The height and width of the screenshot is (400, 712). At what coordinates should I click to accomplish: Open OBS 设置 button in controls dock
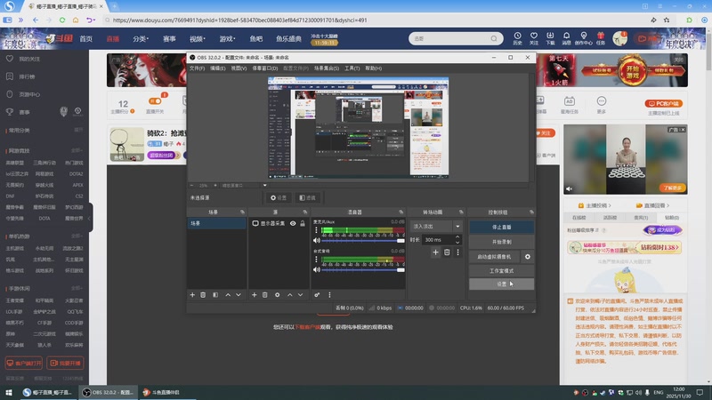(x=501, y=284)
